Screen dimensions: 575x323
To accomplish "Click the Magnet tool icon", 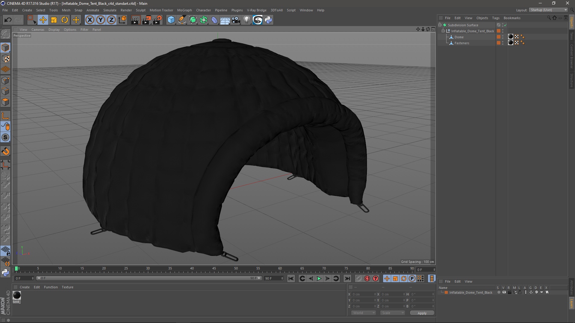I will (x=5, y=151).
